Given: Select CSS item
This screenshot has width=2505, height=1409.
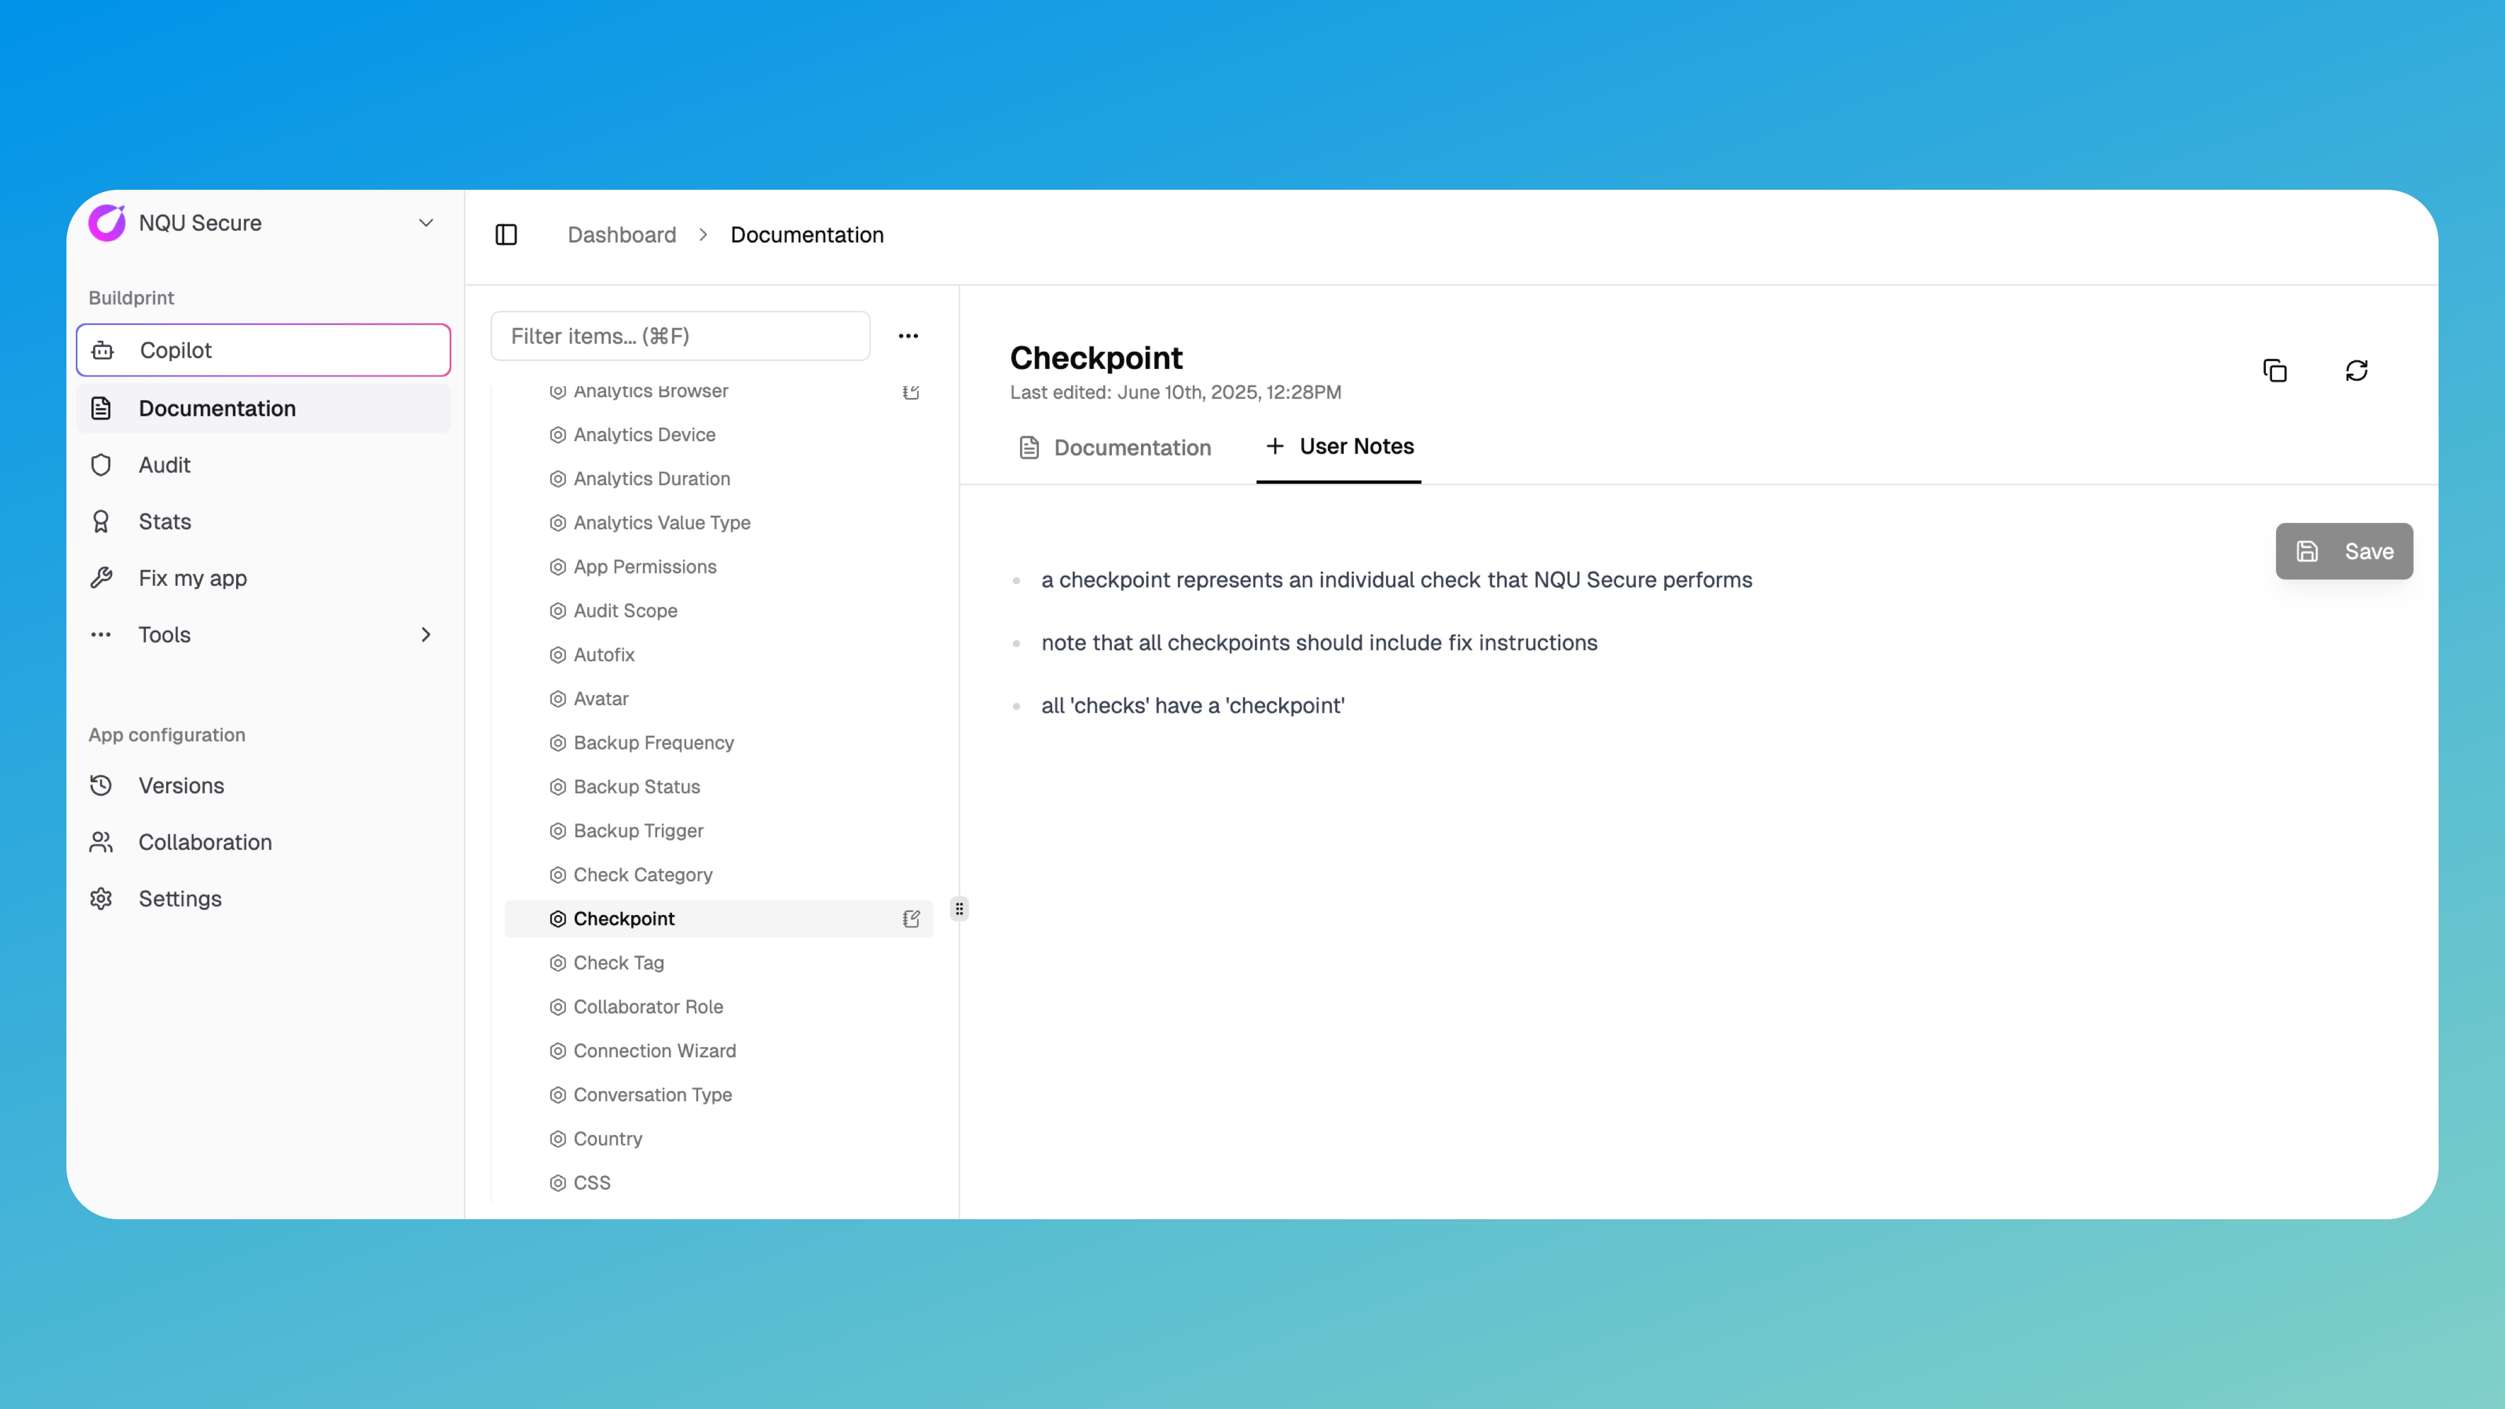Looking at the screenshot, I should tap(719, 1182).
